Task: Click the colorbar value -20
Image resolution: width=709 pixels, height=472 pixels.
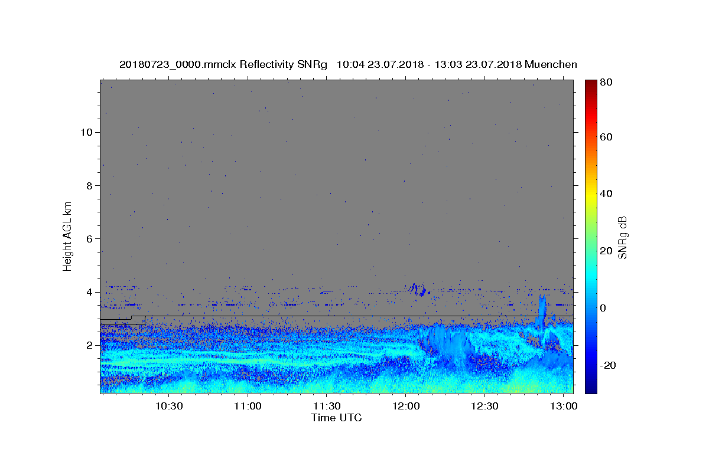Action: tap(607, 365)
